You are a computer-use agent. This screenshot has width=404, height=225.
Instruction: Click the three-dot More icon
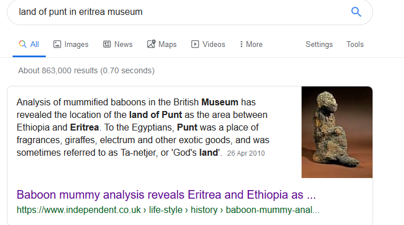241,44
